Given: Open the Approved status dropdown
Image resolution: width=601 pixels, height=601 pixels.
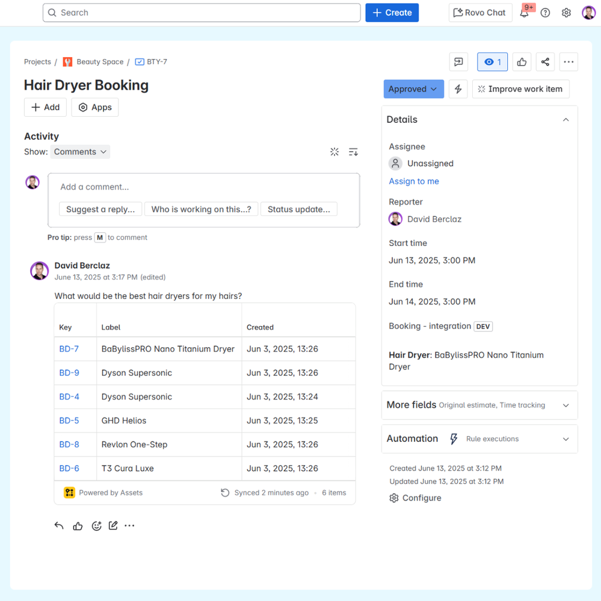Looking at the screenshot, I should (413, 89).
